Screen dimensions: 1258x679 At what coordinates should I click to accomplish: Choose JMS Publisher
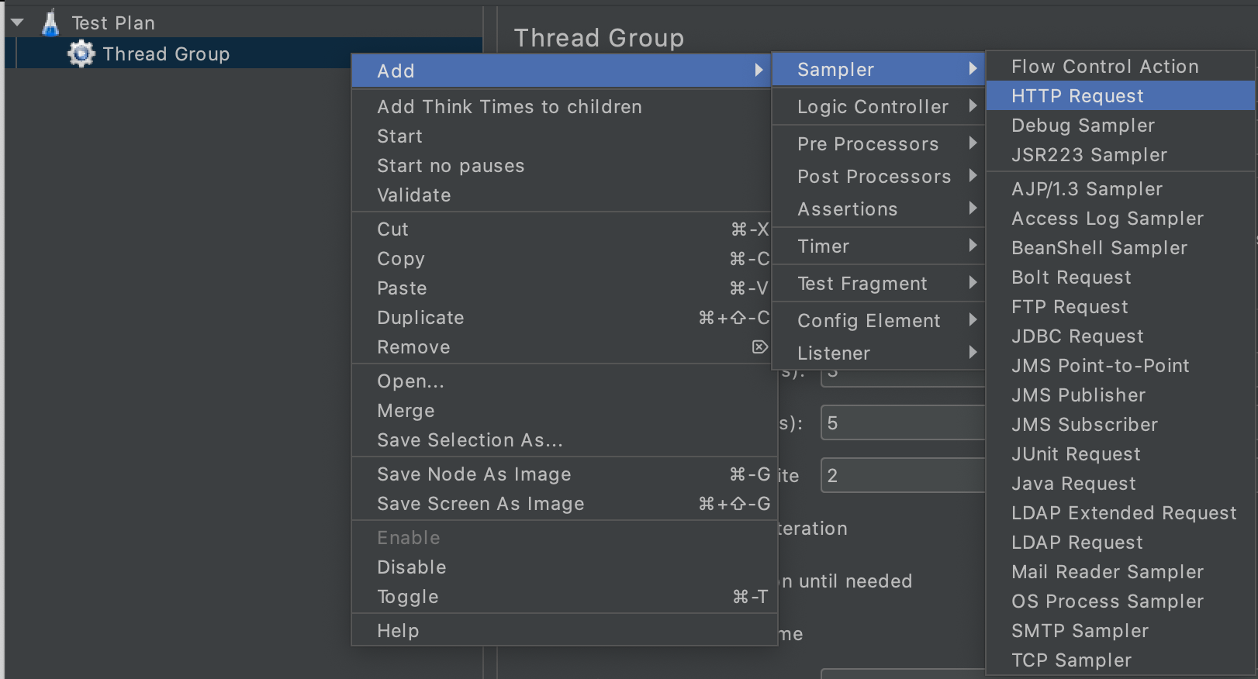(1121, 395)
